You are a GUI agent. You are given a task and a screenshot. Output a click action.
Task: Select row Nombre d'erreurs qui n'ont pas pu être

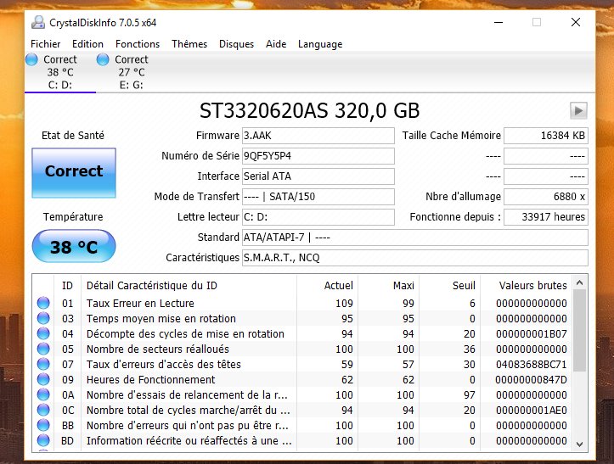(x=302, y=425)
